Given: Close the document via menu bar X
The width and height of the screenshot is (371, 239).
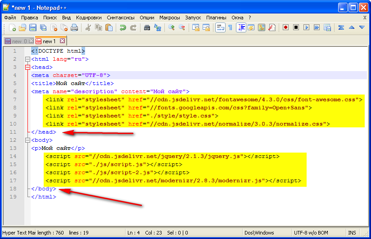Looking at the screenshot, I should point(365,18).
